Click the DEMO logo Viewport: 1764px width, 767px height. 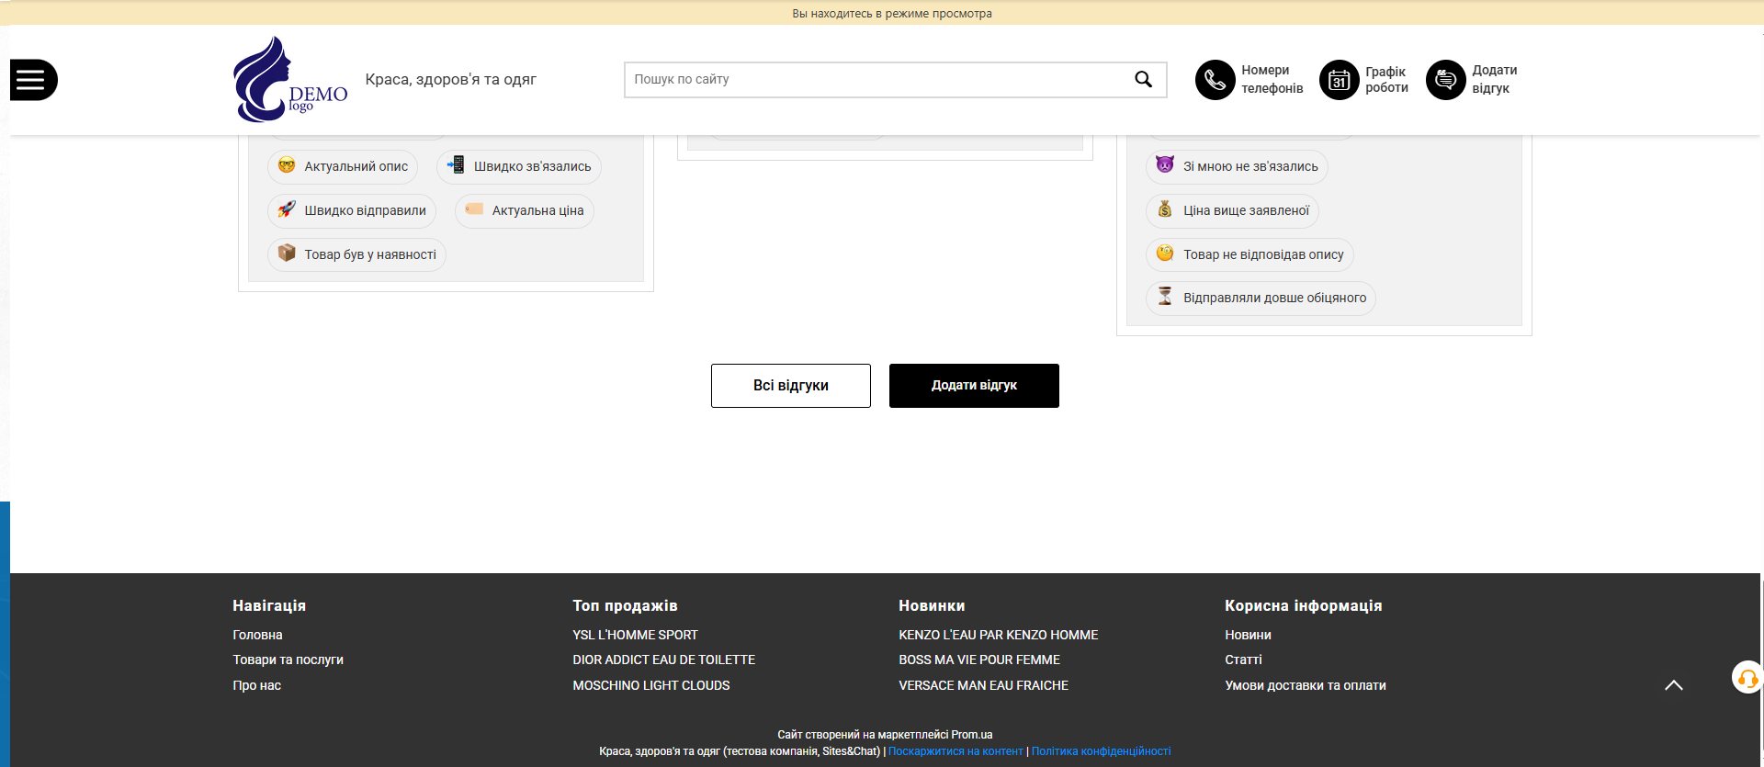coord(289,80)
